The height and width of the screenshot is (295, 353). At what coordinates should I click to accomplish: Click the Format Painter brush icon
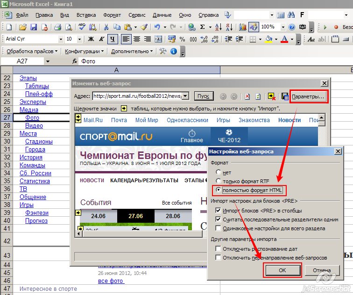click(x=144, y=27)
